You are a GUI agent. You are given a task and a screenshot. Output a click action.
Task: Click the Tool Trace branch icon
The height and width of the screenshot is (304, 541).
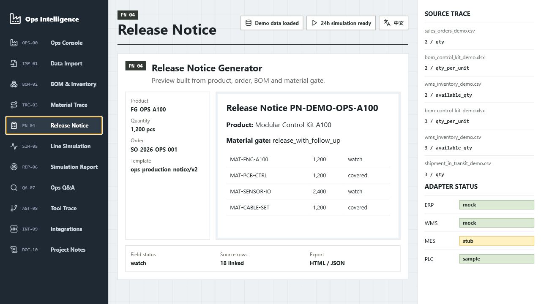click(14, 208)
